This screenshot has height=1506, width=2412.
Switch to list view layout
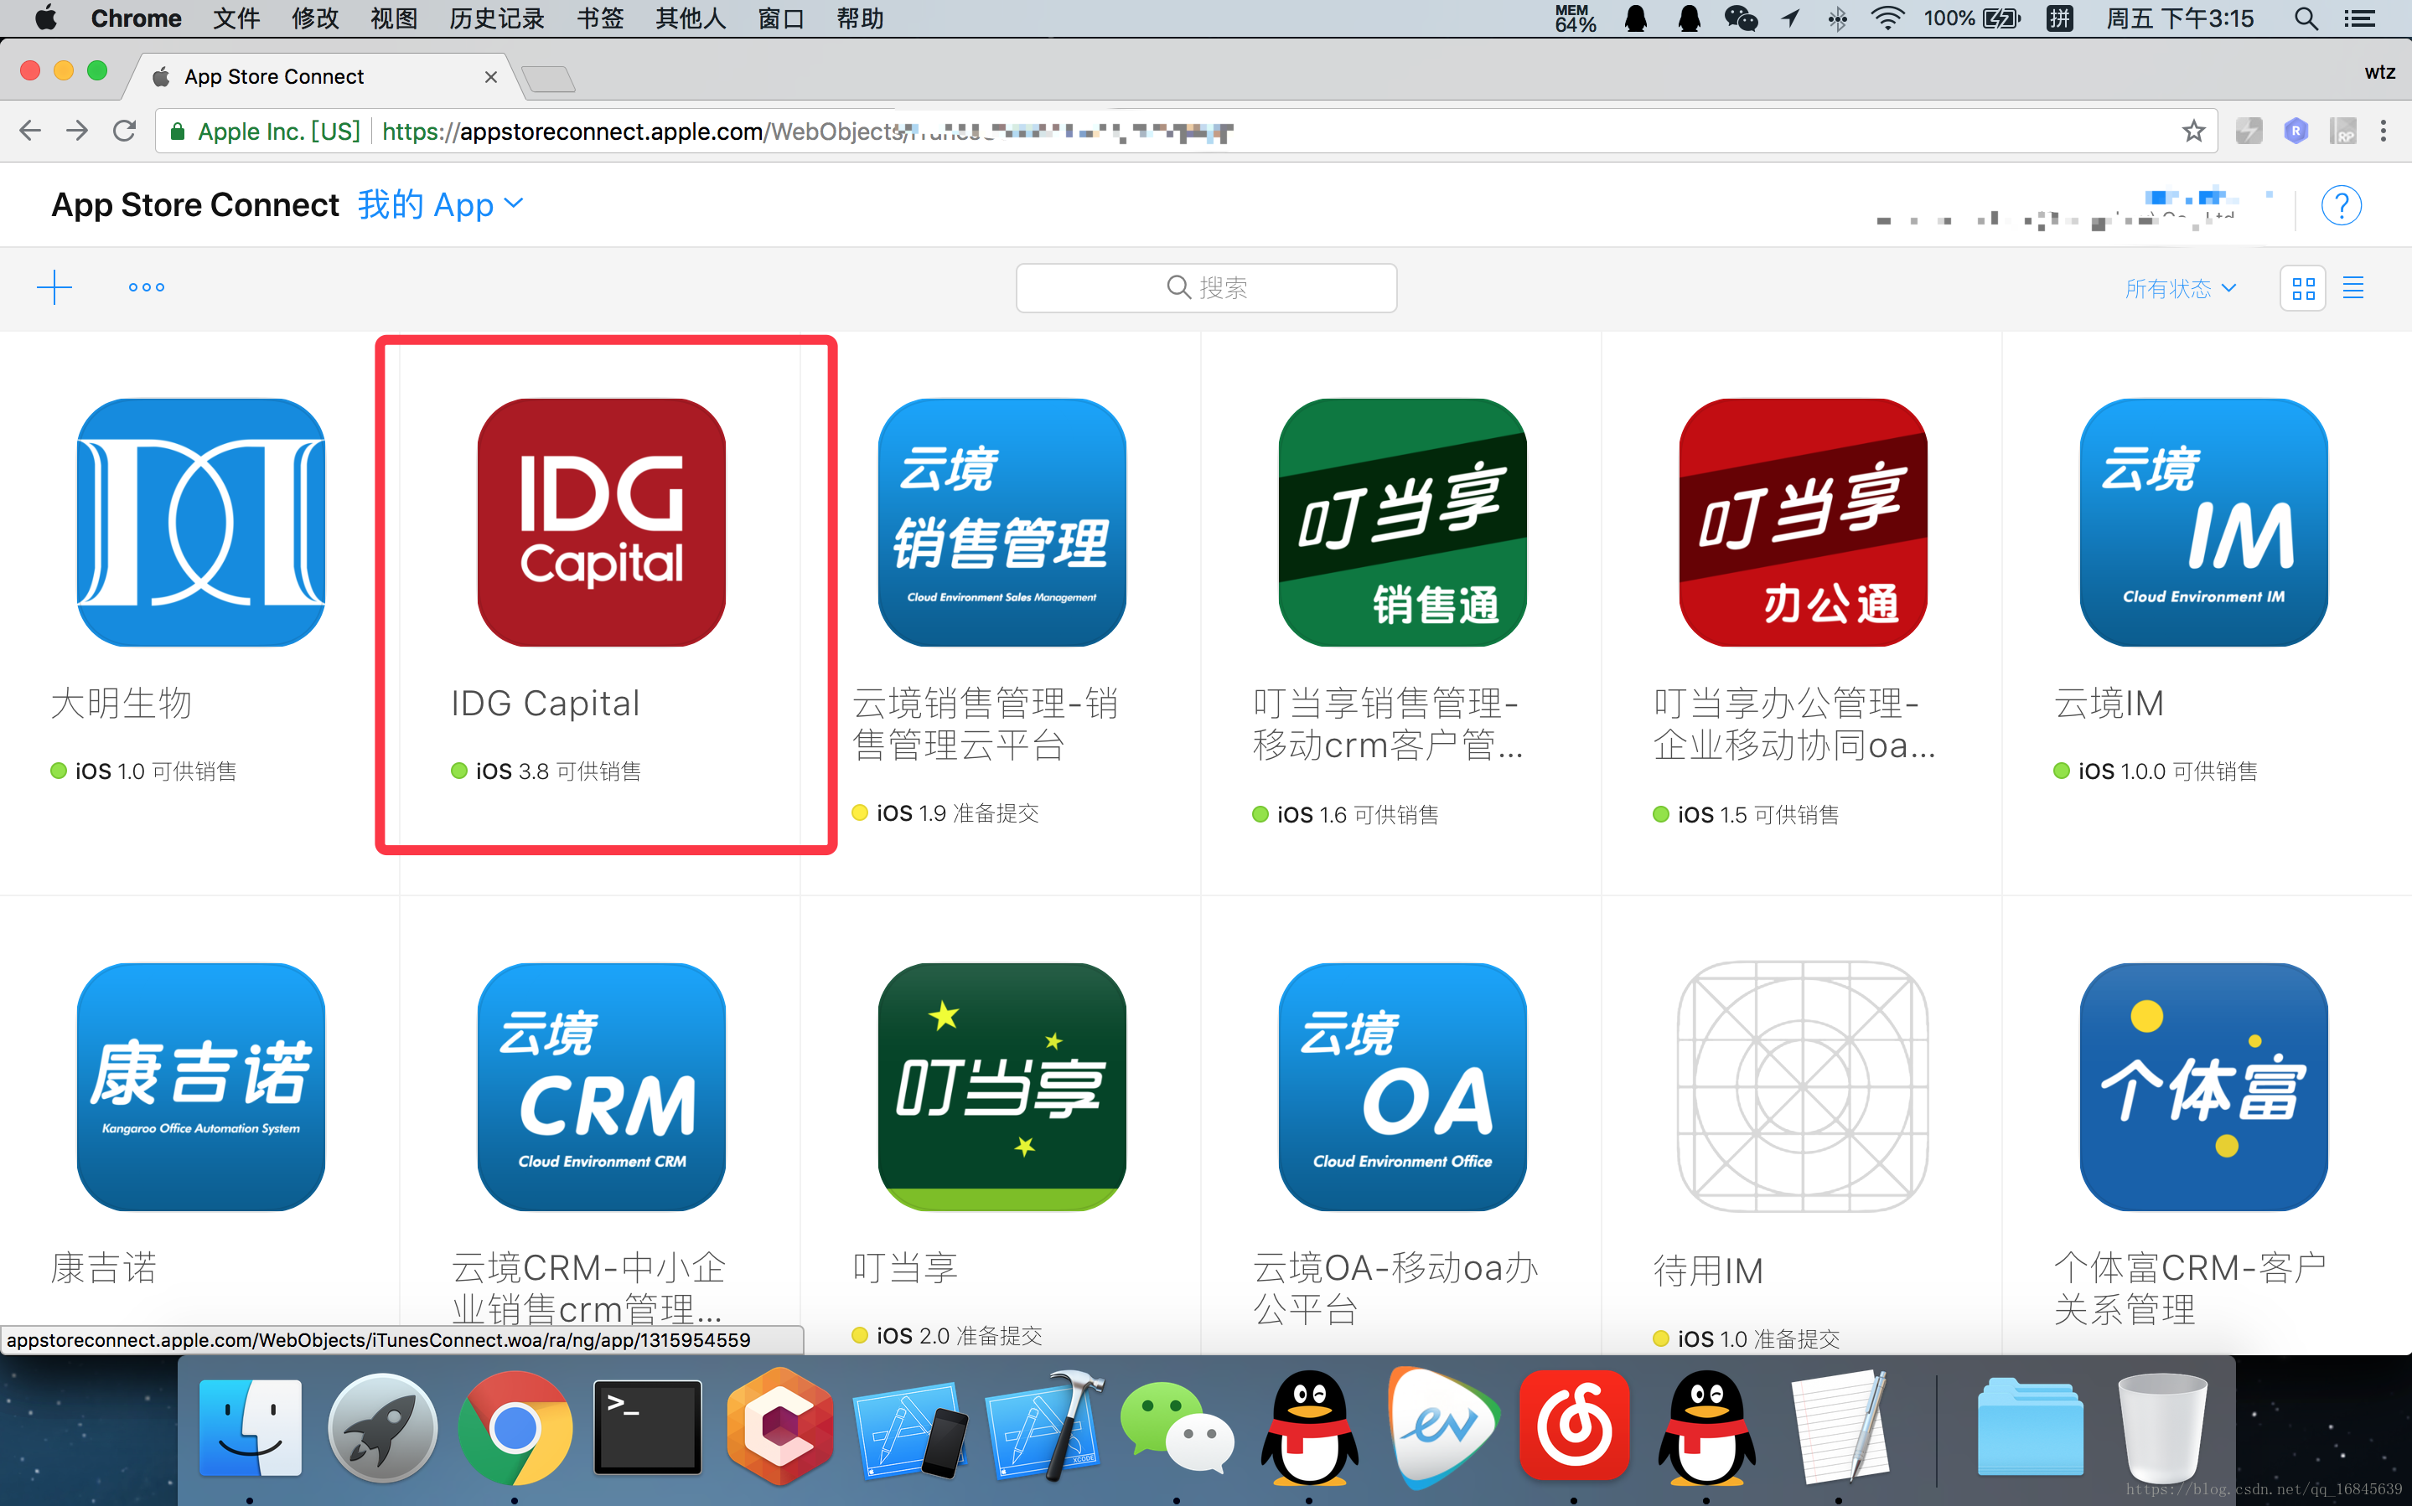[x=2353, y=288]
